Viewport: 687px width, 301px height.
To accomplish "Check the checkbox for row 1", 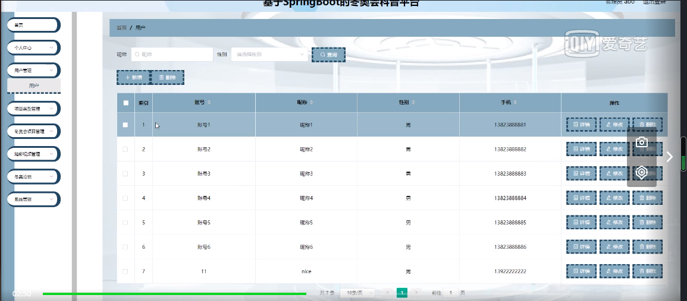I will 125,125.
